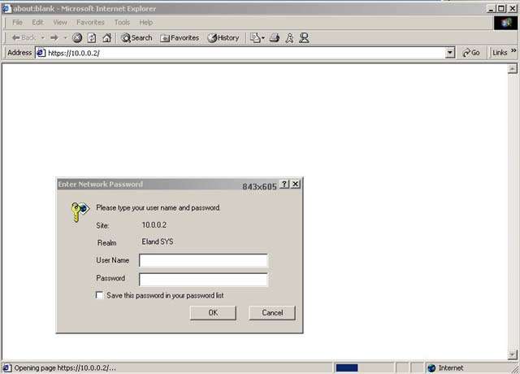Click the "10.0.0.2" site value
This screenshot has height=374, width=520.
click(x=154, y=224)
